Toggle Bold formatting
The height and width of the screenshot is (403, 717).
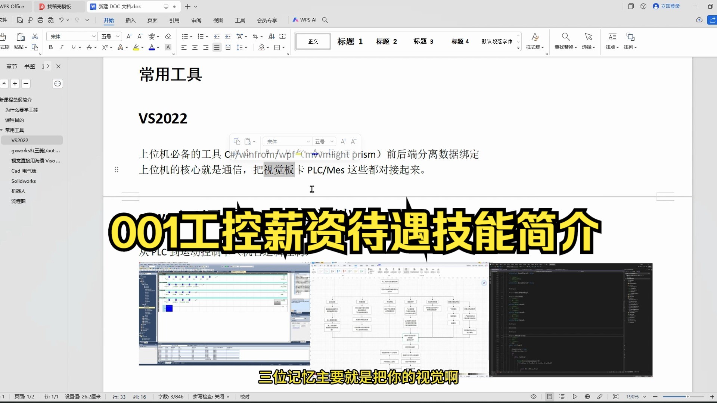click(51, 47)
